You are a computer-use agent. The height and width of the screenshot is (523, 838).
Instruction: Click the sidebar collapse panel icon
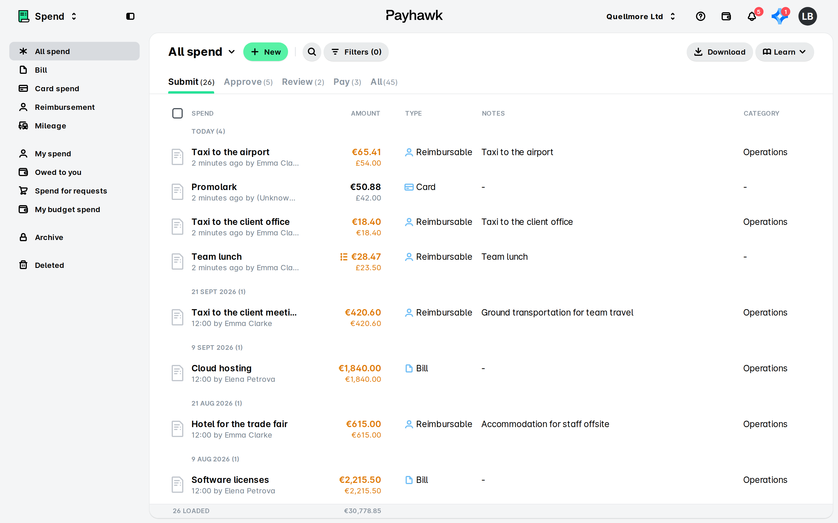[x=130, y=16]
